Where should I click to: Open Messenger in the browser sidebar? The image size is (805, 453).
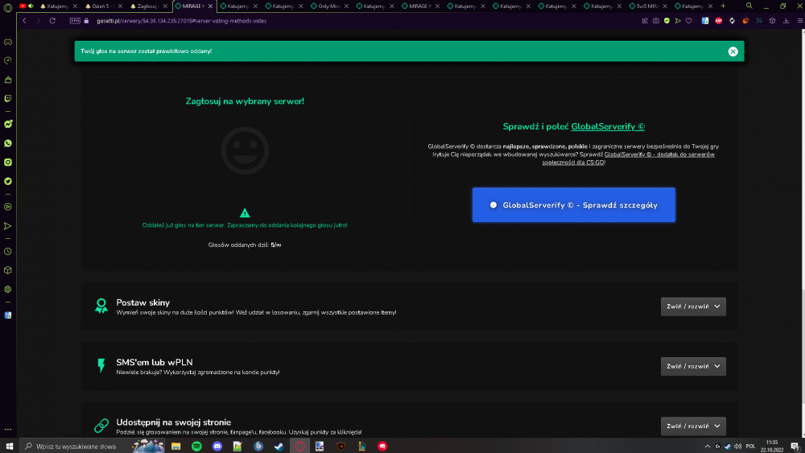point(8,124)
